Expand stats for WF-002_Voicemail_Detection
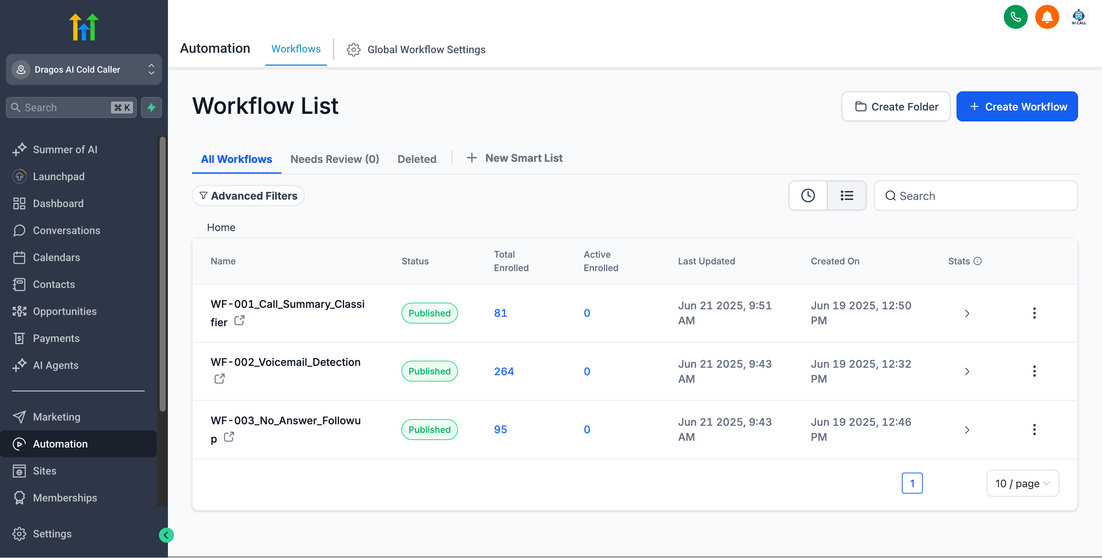 (x=967, y=371)
